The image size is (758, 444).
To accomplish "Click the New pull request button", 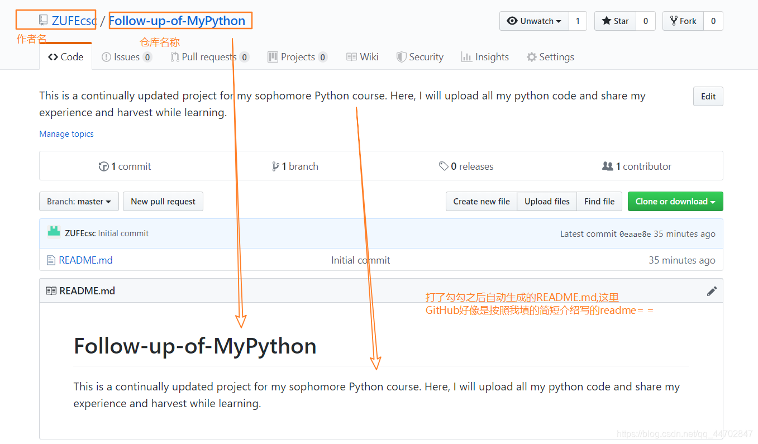I will [163, 202].
